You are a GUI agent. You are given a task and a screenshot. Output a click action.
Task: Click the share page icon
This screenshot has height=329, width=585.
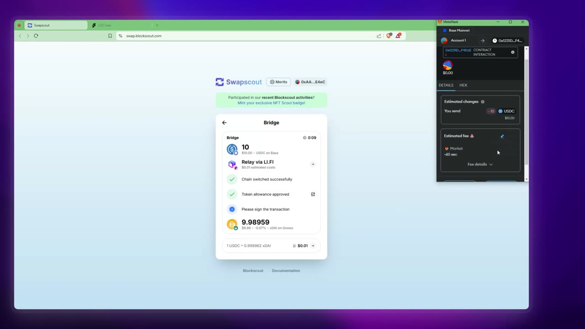tap(379, 36)
